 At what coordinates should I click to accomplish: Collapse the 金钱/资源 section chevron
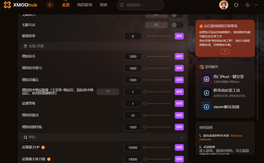point(181,46)
